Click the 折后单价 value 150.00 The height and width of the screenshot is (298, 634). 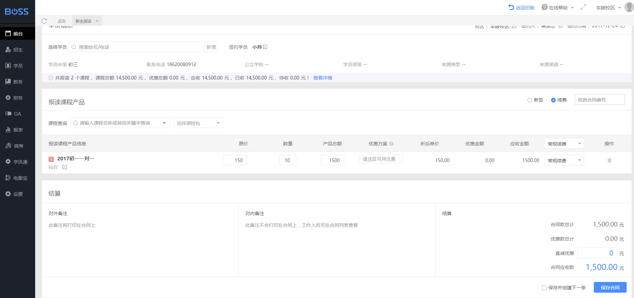click(442, 160)
